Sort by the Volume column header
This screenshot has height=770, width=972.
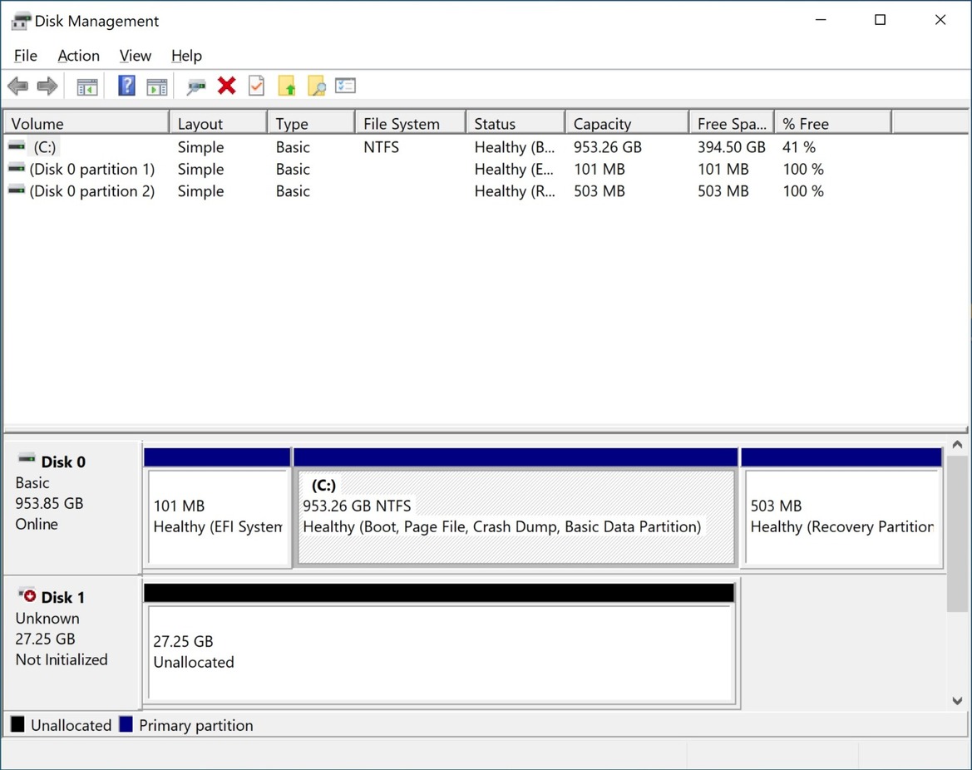point(86,123)
